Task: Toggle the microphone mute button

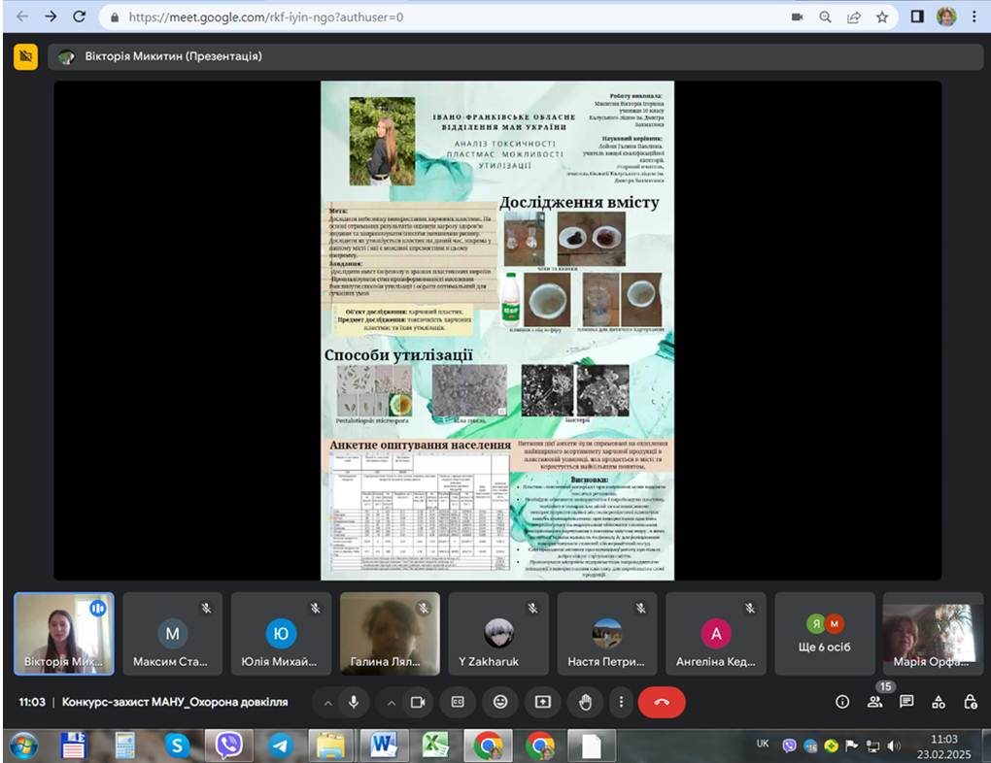Action: pyautogui.click(x=353, y=702)
